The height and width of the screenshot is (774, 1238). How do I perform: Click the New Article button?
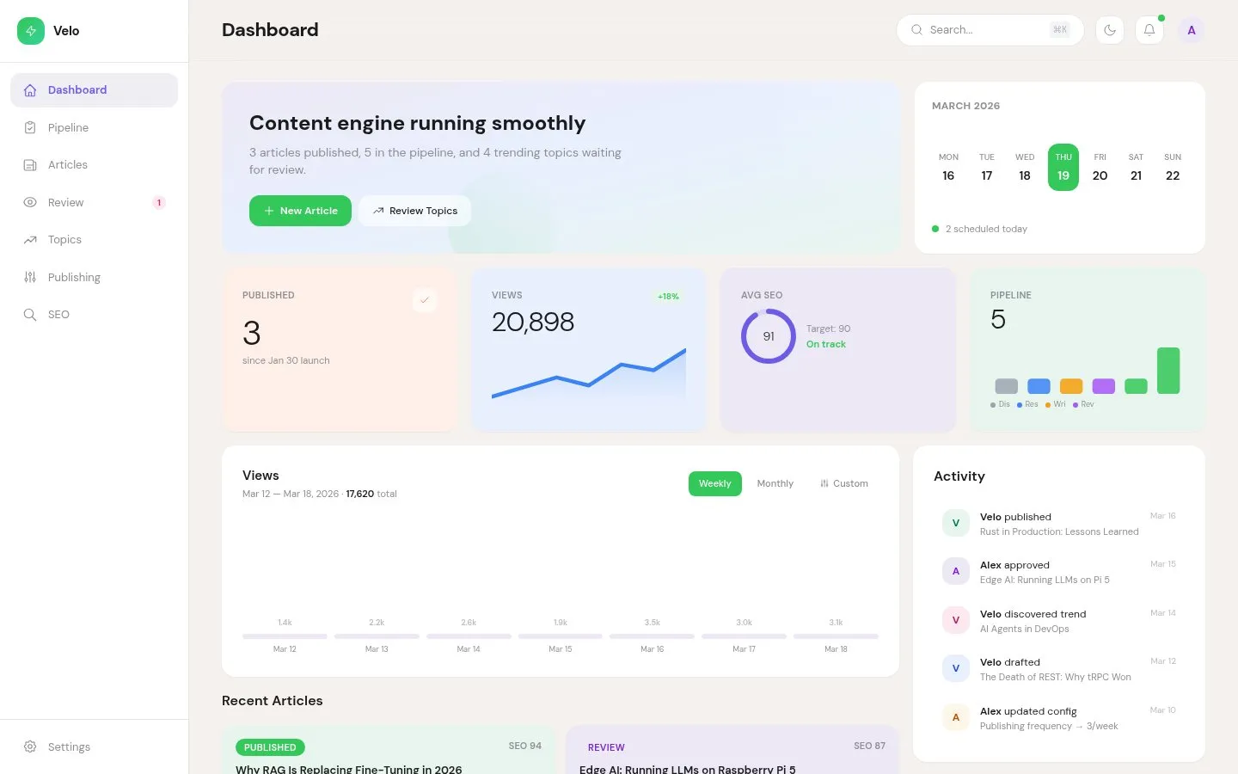tap(300, 211)
